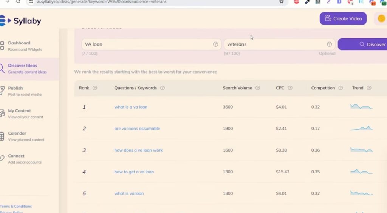Click the Discover Ideas magnifier sidebar icon
This screenshot has width=387, height=213.
tap(2, 68)
